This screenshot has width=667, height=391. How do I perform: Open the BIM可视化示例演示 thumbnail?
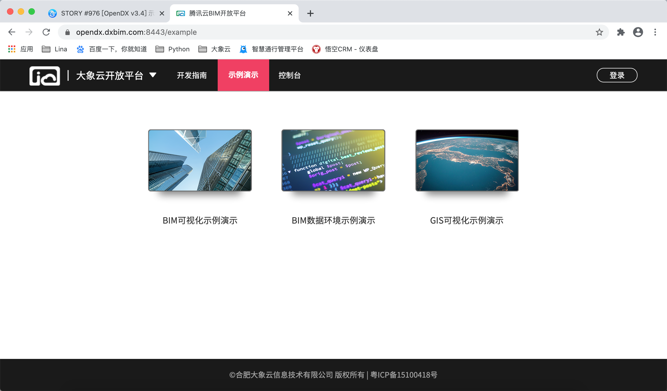tap(200, 160)
